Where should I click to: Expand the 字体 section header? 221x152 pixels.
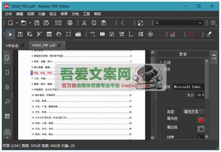pos(167,69)
